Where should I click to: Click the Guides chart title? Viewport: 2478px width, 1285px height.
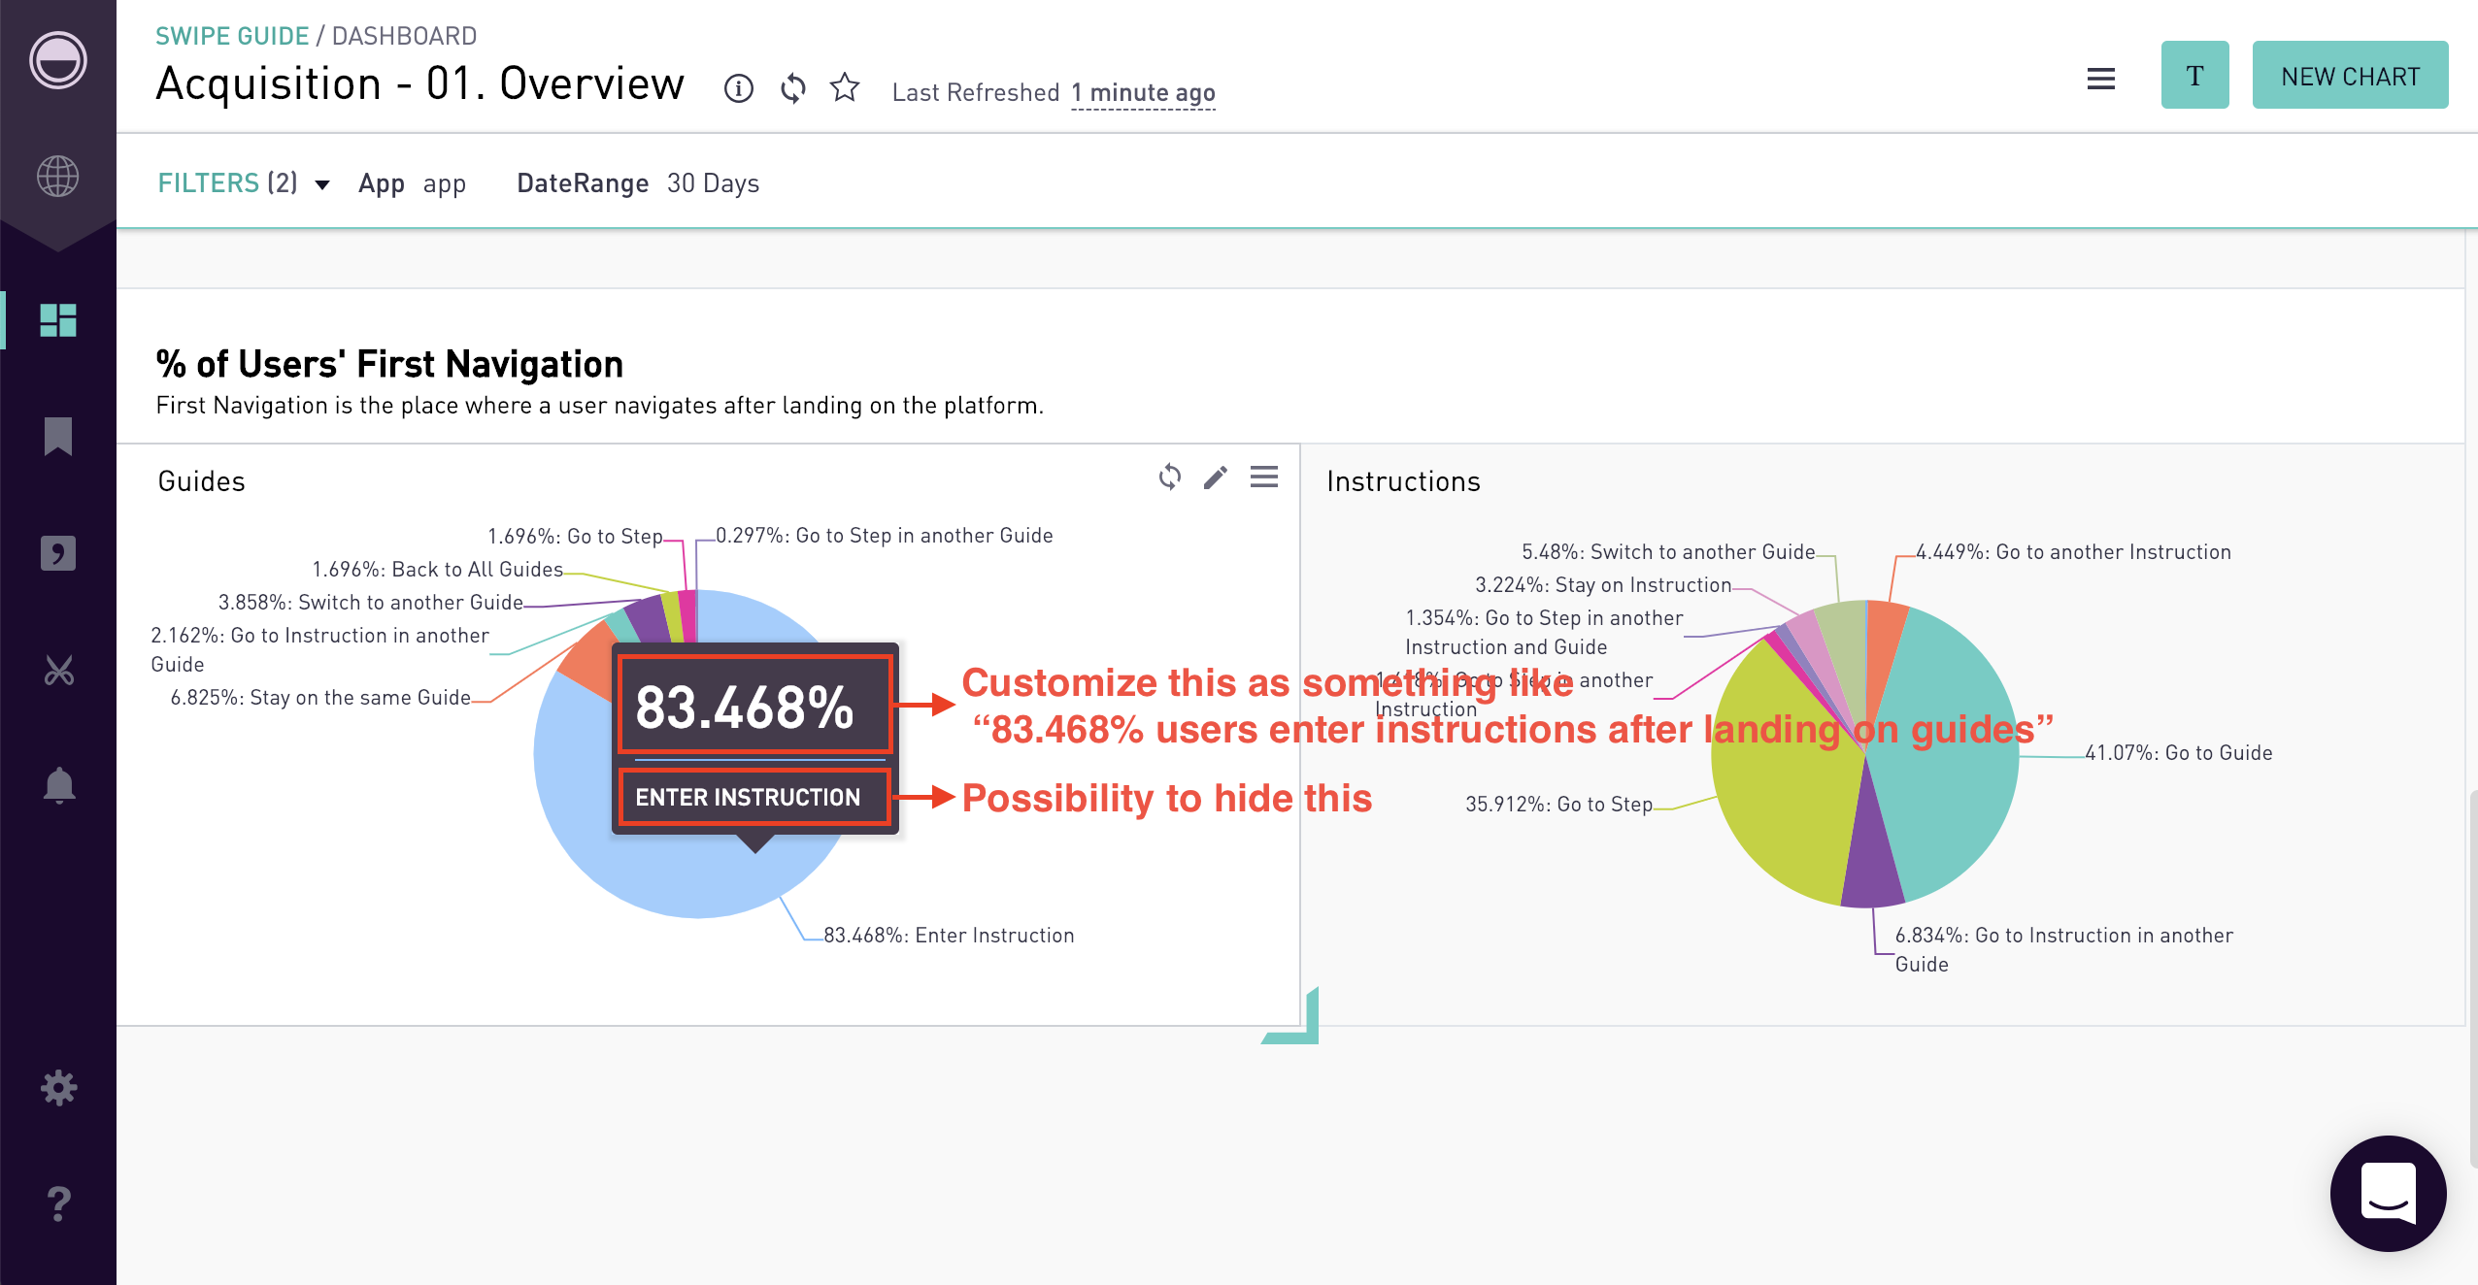[x=201, y=481]
